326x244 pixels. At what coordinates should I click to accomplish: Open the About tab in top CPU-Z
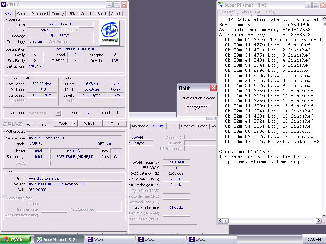point(116,14)
